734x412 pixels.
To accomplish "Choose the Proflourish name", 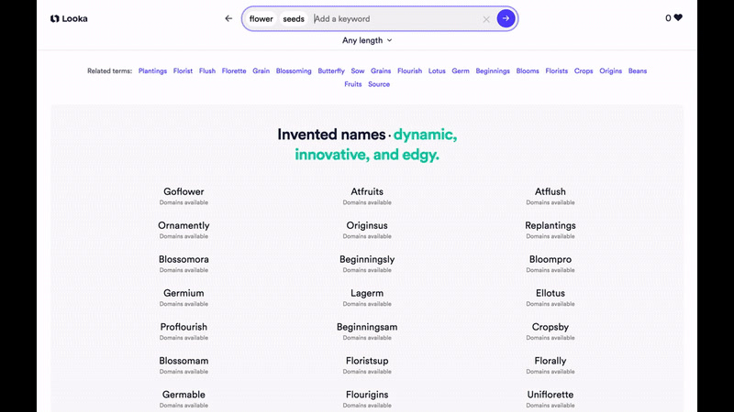I will pyautogui.click(x=183, y=327).
